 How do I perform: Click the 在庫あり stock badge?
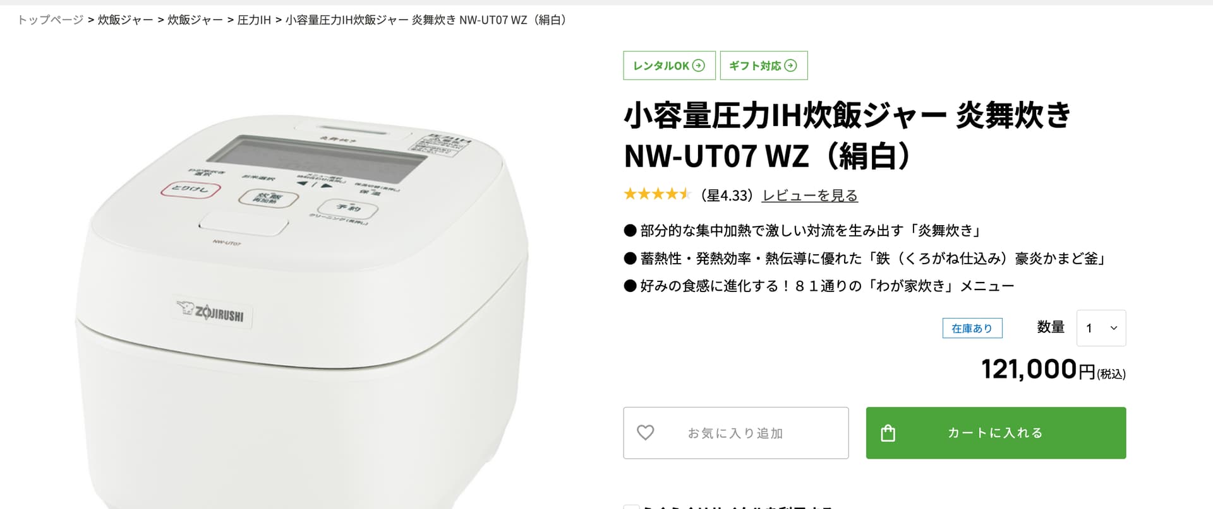click(x=972, y=328)
